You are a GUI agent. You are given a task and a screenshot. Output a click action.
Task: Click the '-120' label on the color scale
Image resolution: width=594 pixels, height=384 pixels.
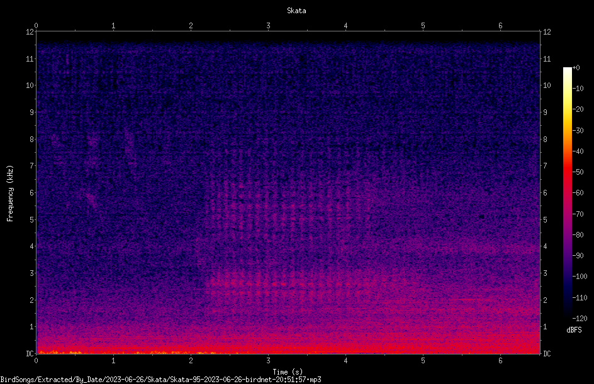[x=580, y=318]
